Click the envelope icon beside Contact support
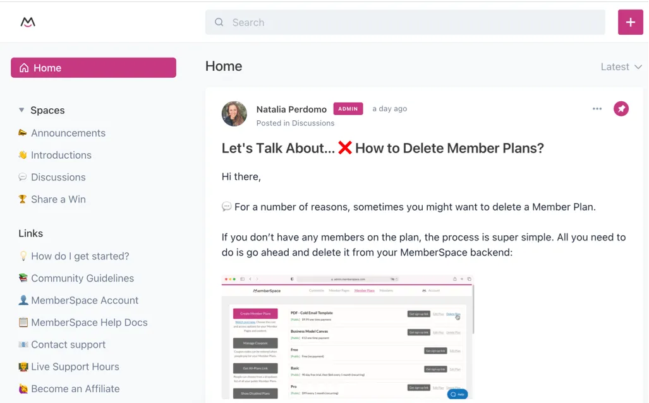 pos(23,345)
